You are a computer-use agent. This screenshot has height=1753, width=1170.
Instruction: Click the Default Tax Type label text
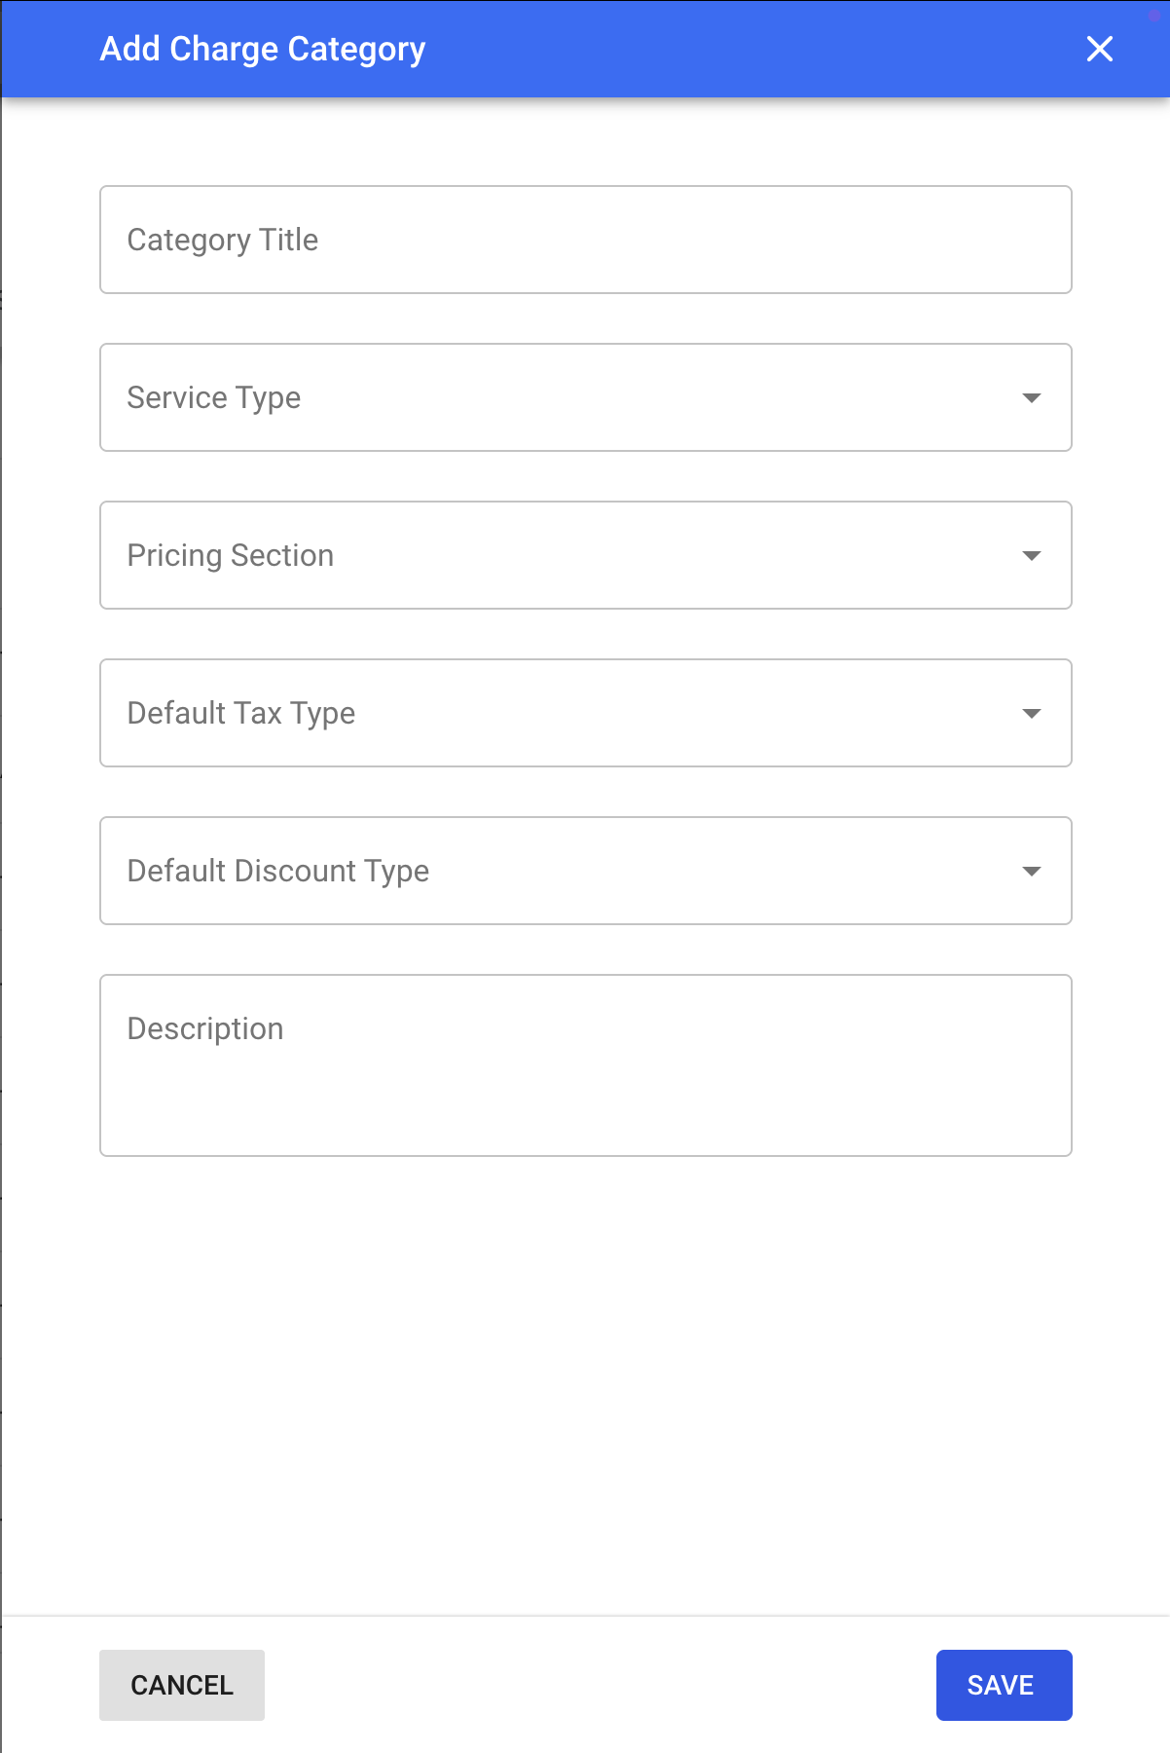point(241,713)
